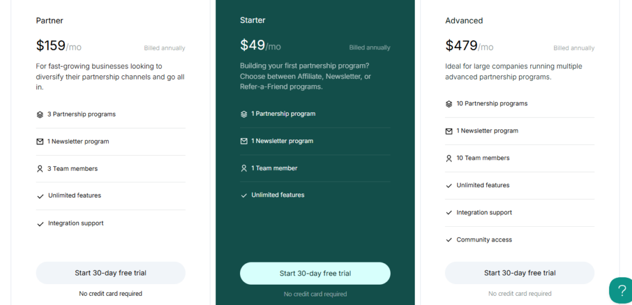Click the layers icon beside 1 Partnership program
Viewport: 632px width, 305px height.
[x=244, y=114]
